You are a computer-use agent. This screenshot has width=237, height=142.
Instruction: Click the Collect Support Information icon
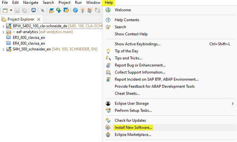click(x=108, y=72)
